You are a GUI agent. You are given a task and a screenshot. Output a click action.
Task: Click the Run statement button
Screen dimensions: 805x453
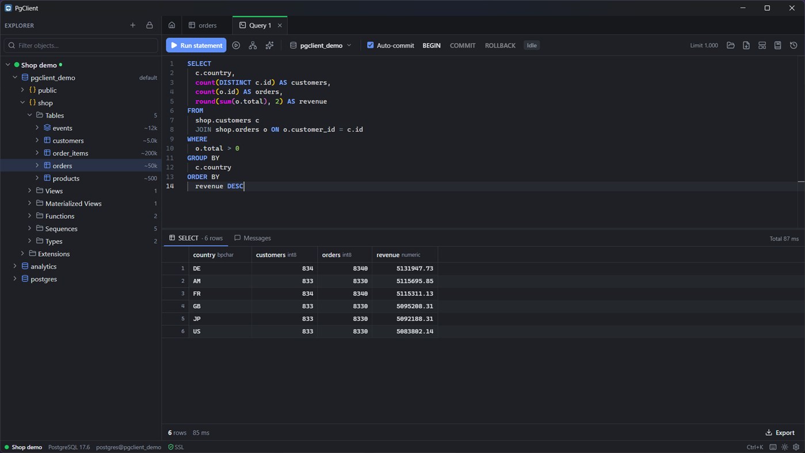(x=196, y=45)
